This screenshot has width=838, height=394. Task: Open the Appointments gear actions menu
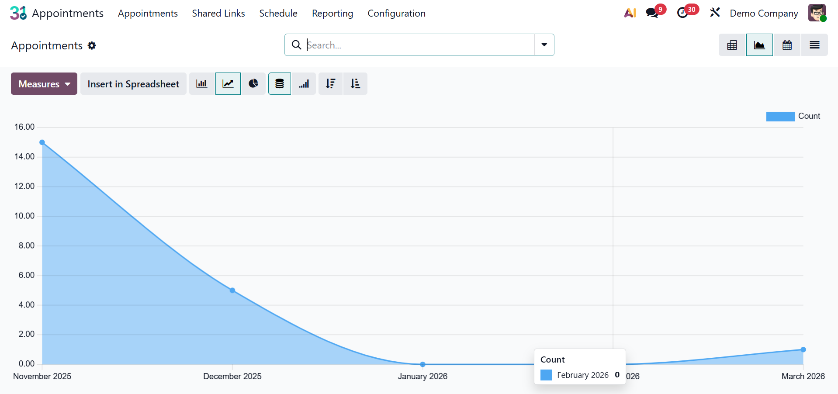(92, 46)
